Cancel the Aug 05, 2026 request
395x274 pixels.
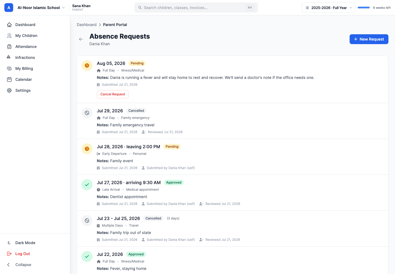(x=113, y=94)
